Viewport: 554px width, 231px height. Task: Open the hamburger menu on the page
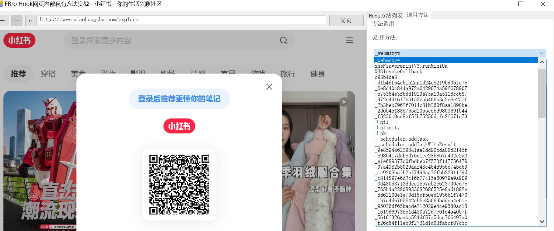tap(350, 40)
